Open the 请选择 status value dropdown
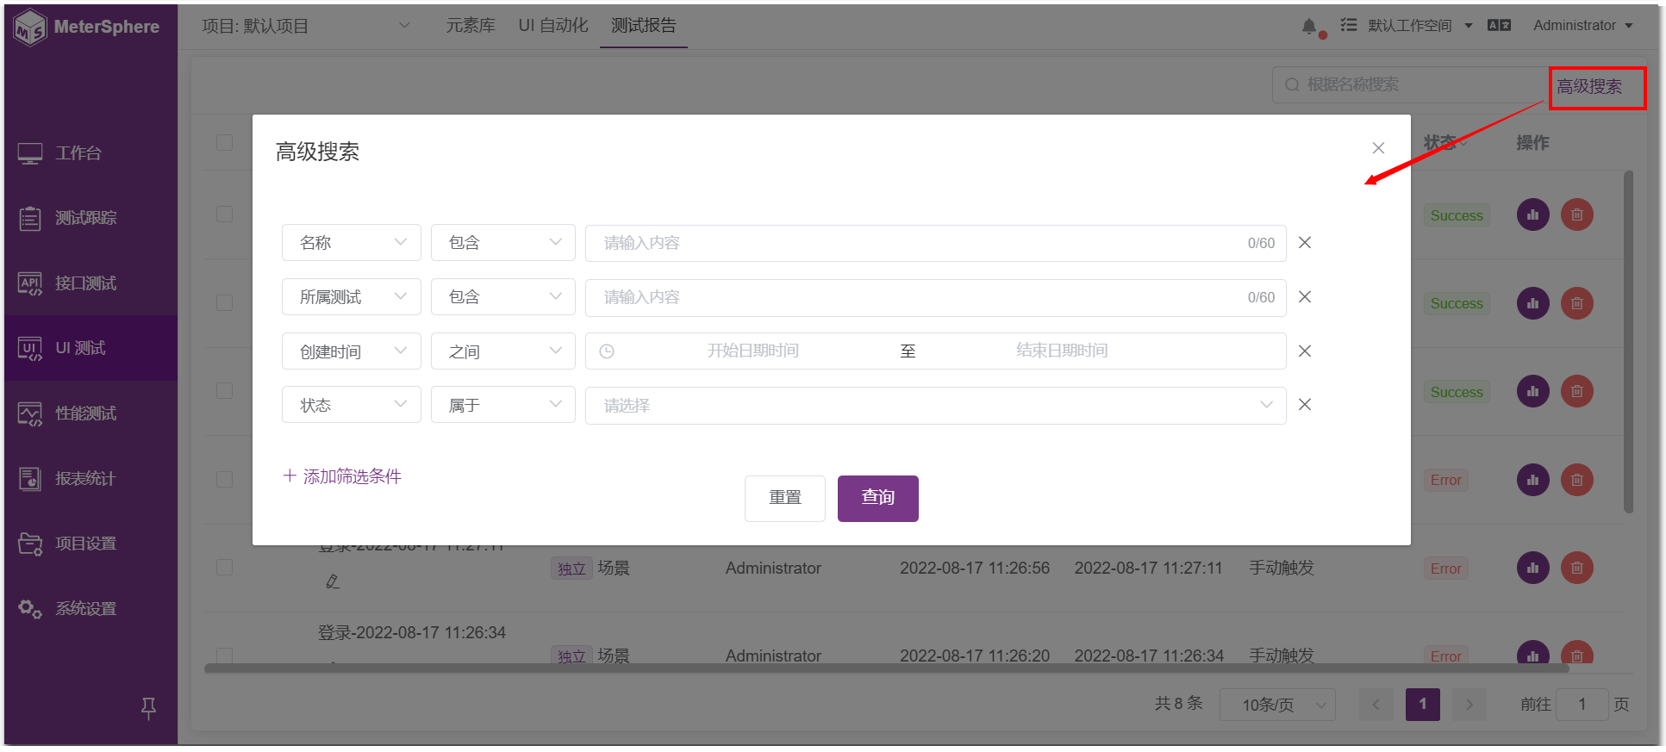 point(936,406)
